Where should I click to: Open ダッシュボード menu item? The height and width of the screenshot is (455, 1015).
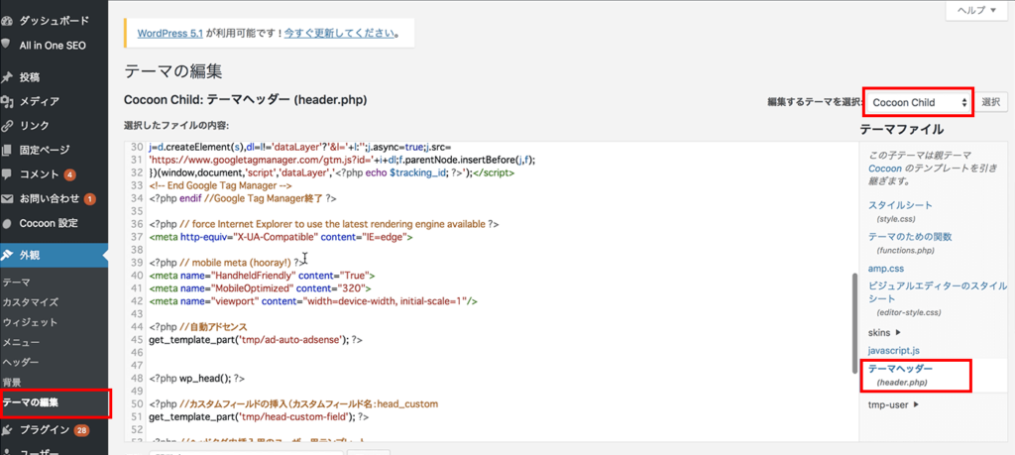[x=55, y=21]
